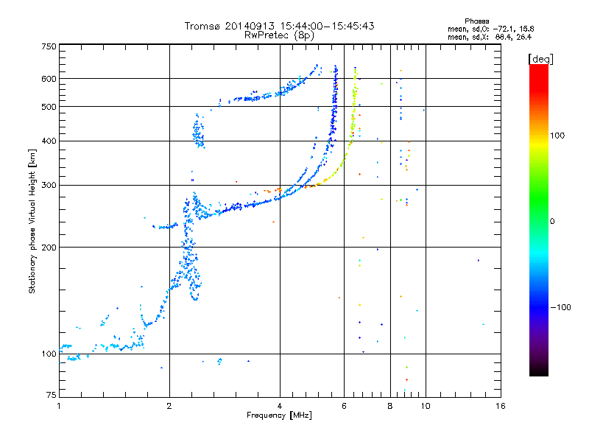
Task: Click the y-axis label '300'
Action: pos(49,185)
